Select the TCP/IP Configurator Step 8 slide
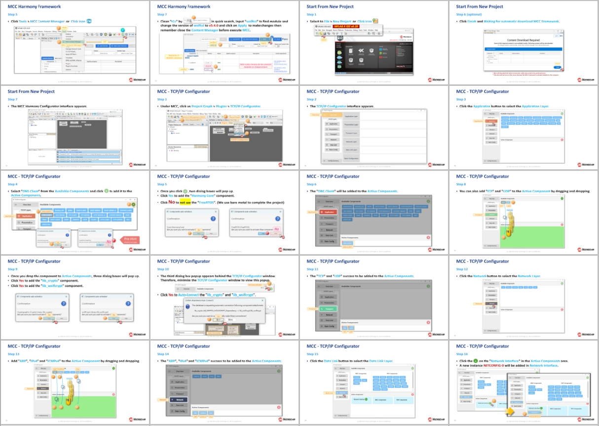 [x=524, y=212]
